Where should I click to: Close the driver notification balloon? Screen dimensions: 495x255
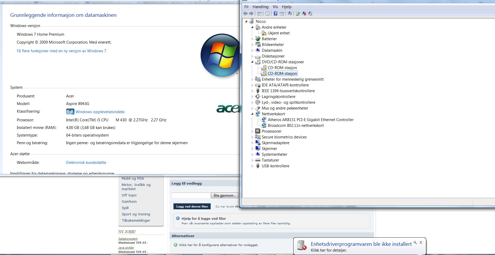tap(421, 242)
